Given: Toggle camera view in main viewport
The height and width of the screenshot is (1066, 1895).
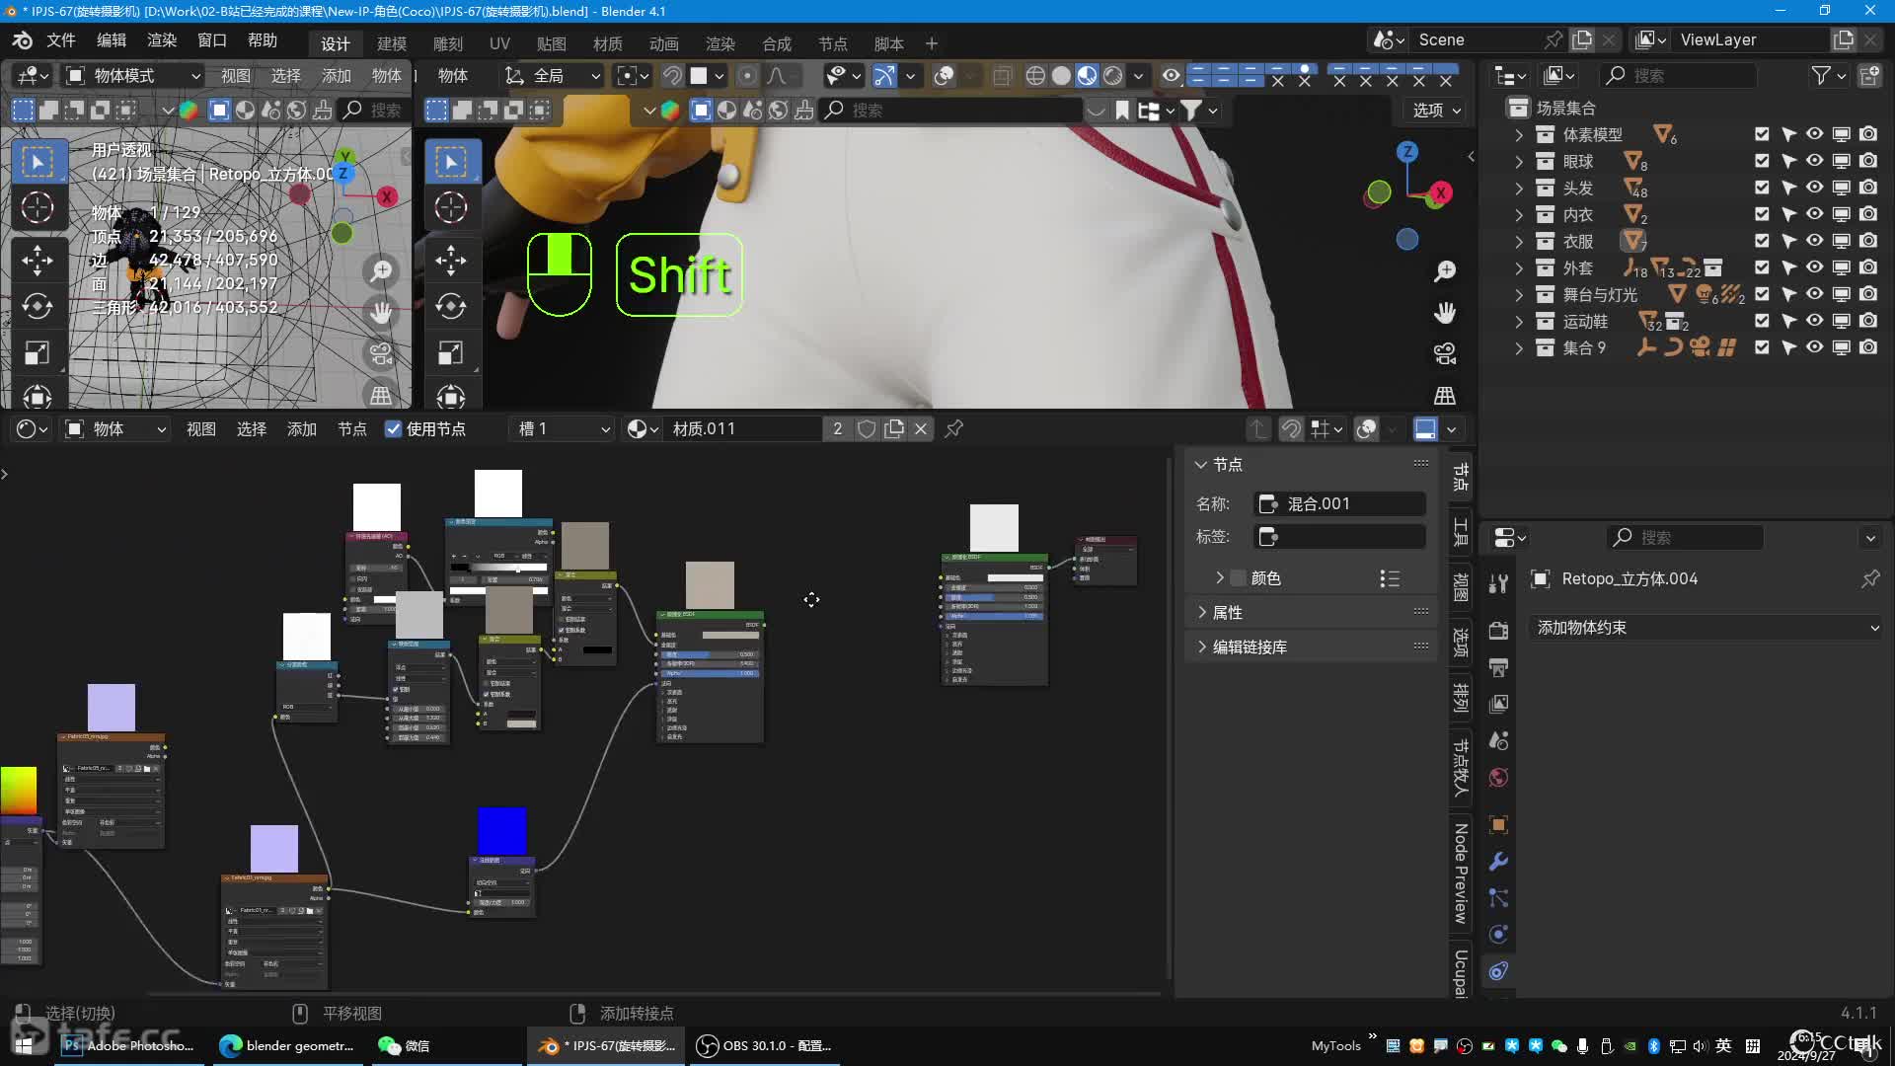Looking at the screenshot, I should tap(1445, 353).
